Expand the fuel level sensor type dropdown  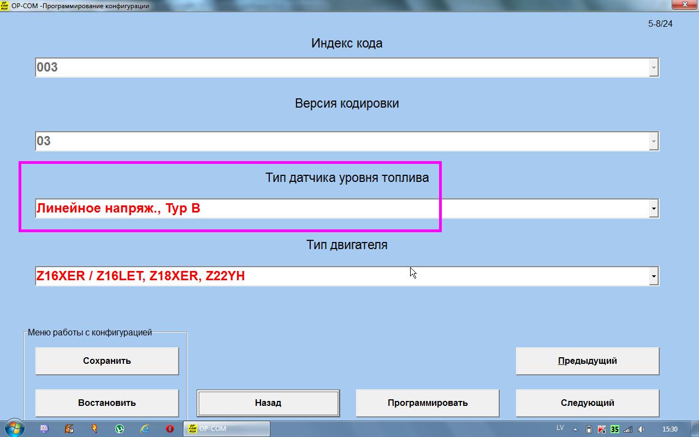point(653,209)
